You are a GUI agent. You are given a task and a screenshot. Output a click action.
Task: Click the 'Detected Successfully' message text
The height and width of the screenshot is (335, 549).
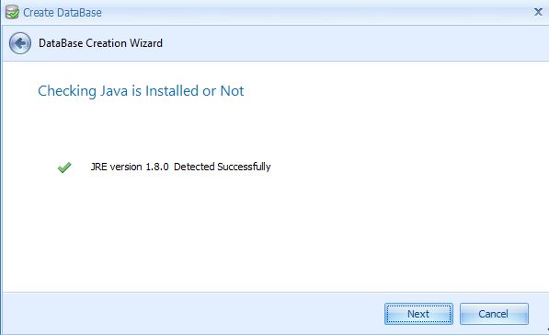tap(222, 167)
